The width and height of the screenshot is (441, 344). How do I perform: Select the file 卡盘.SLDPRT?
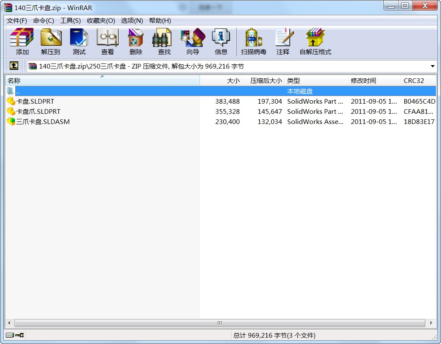point(35,102)
